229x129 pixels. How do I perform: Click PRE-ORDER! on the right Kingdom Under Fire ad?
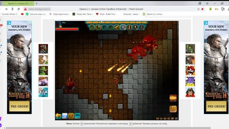pos(216,106)
